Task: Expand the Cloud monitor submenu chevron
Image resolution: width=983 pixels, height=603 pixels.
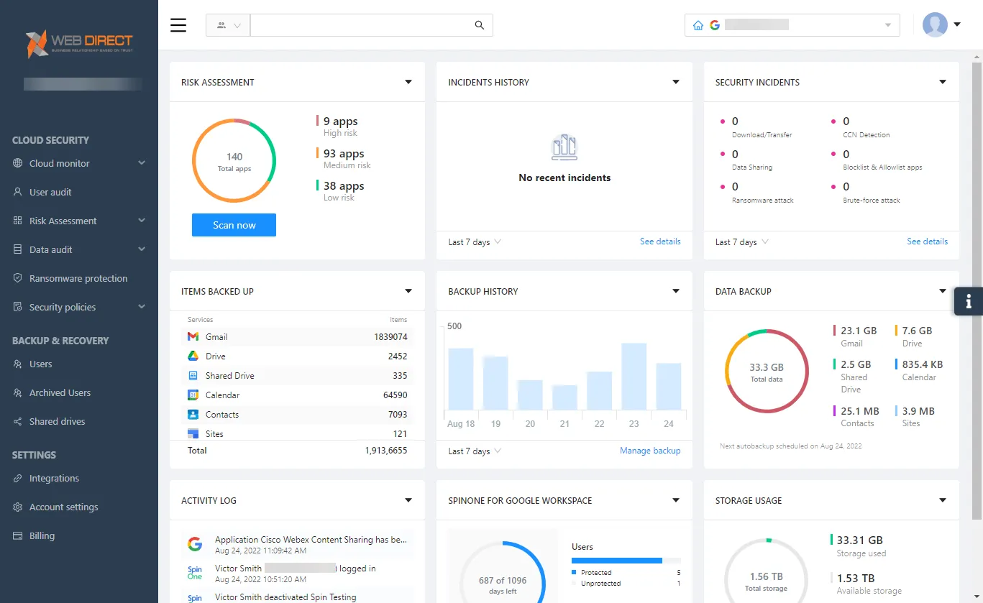Action: 142,163
